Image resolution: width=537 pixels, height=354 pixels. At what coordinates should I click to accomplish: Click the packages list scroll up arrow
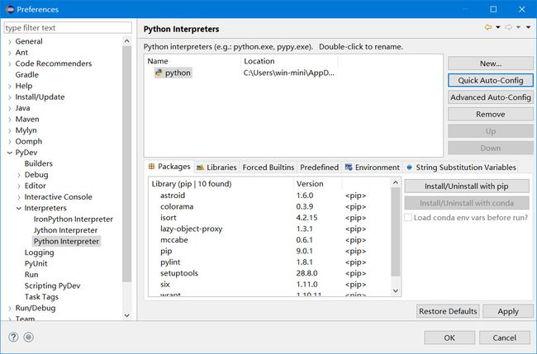point(396,182)
